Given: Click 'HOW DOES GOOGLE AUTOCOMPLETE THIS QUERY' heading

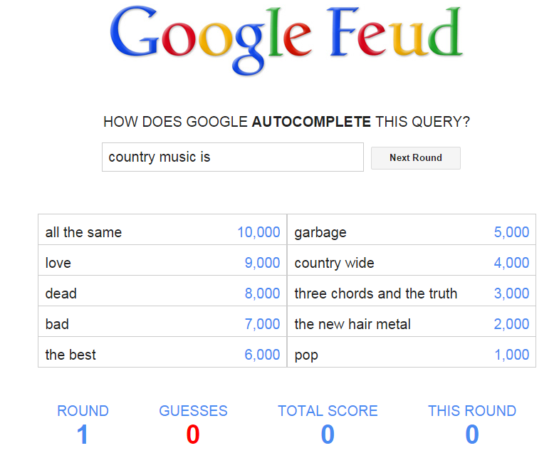Looking at the screenshot, I should tap(287, 122).
